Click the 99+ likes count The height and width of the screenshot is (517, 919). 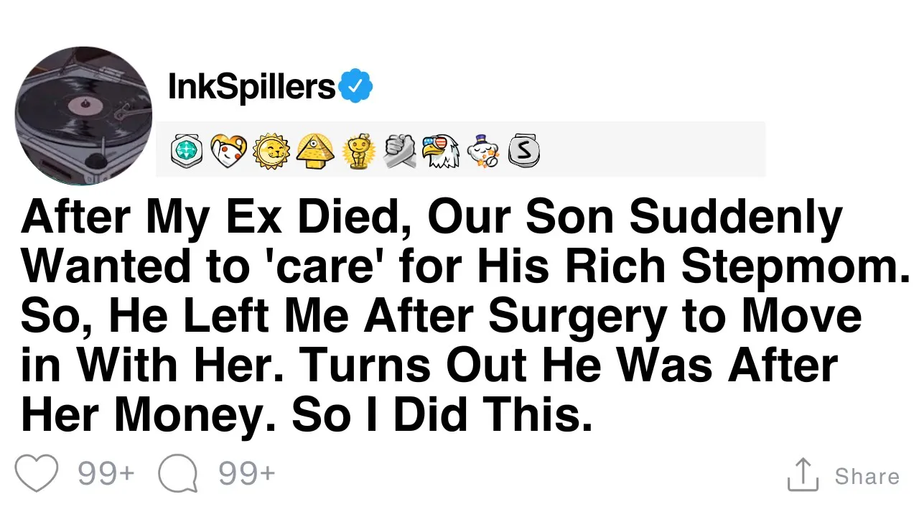pyautogui.click(x=106, y=475)
